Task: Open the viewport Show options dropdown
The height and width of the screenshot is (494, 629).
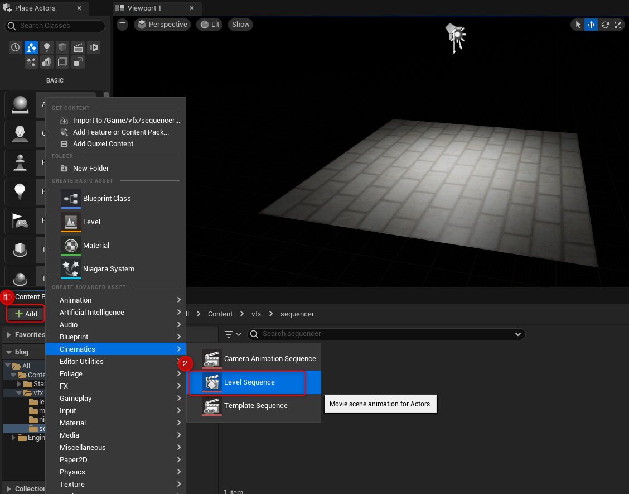Action: [241, 25]
